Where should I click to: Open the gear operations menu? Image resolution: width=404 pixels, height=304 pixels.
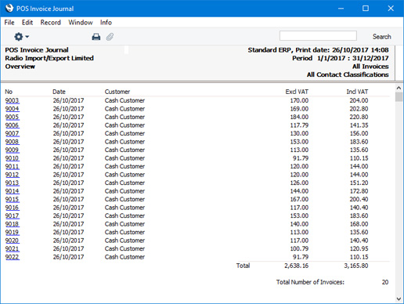tap(21, 37)
